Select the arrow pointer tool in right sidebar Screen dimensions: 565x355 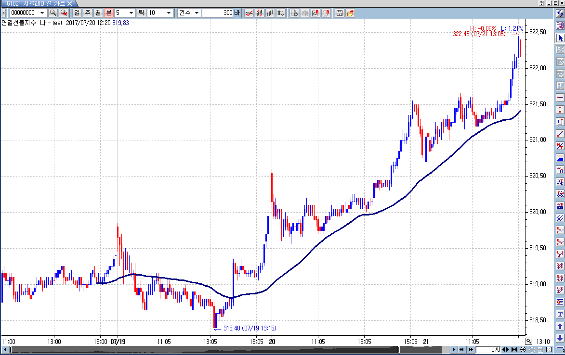coord(560,38)
